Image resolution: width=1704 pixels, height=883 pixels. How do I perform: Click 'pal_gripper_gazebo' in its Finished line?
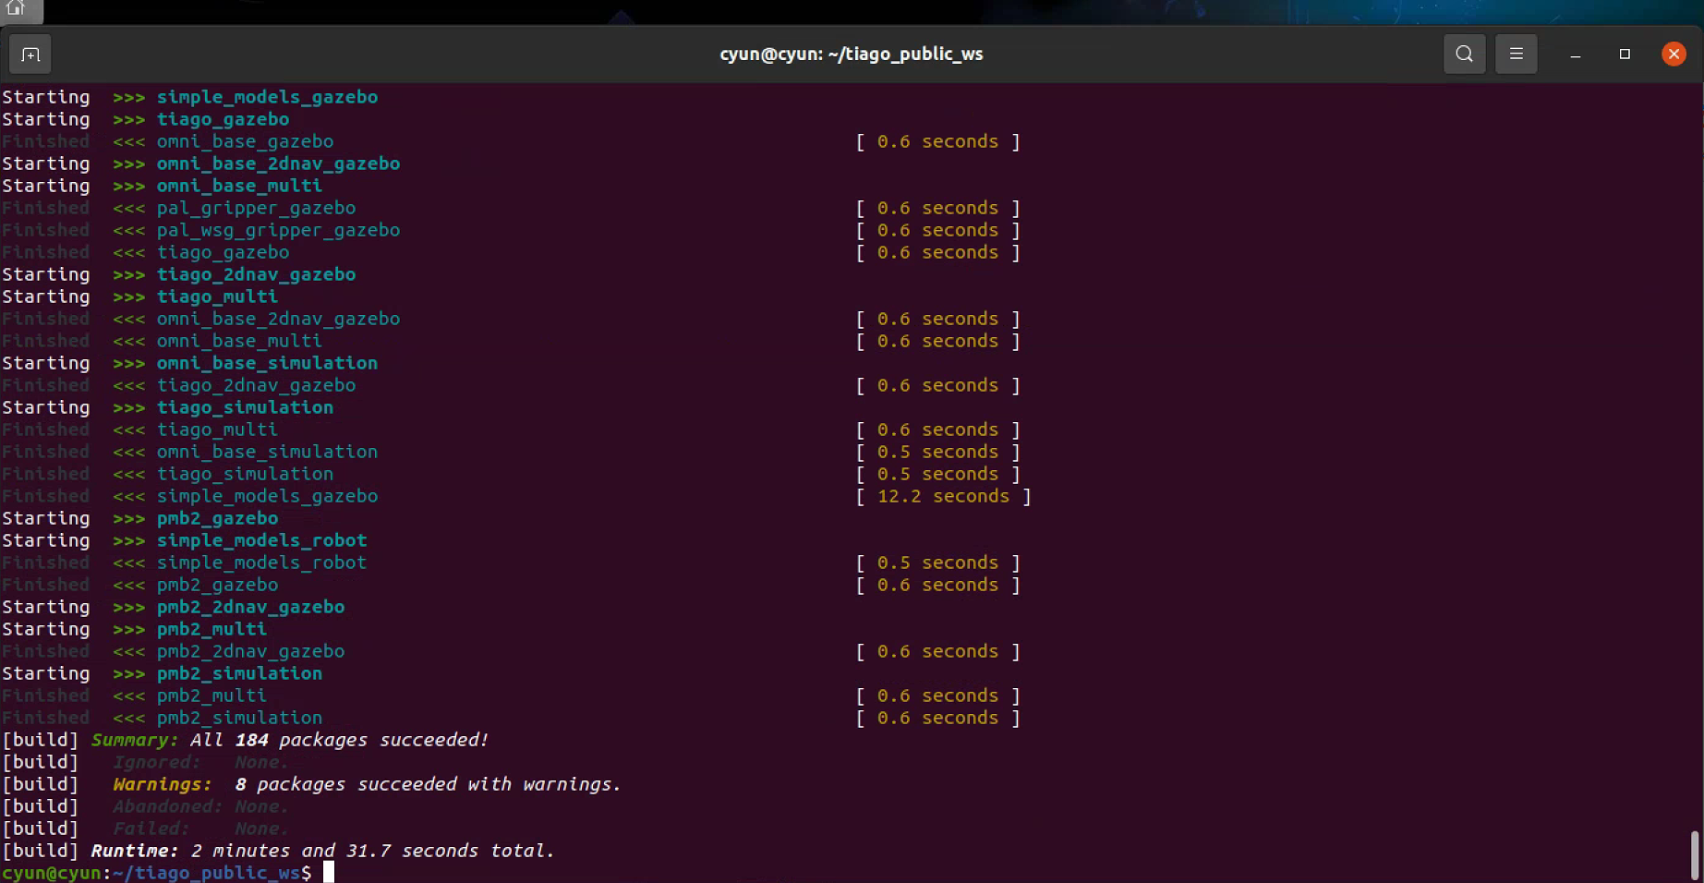(256, 208)
